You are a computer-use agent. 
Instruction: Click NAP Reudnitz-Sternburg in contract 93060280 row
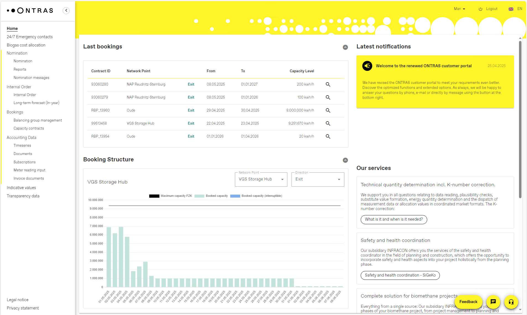(x=146, y=84)
